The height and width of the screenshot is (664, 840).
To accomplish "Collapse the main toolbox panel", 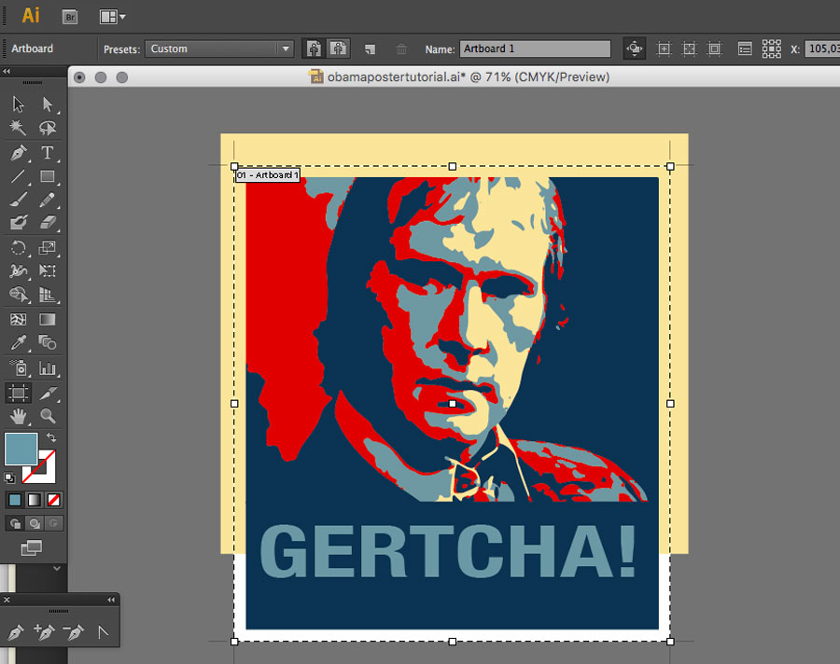I will (x=7, y=71).
